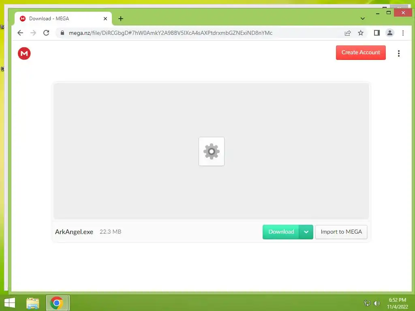415x311 pixels.
Task: Select the Download - MEGA tab
Action: point(63,19)
